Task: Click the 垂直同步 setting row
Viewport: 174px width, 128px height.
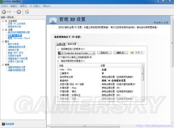Action: coord(100,81)
